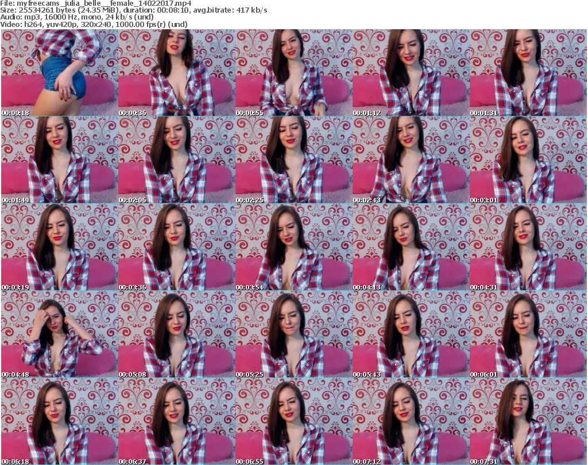
Task: Open the thumbnail labeled 00:05:08
Action: pyautogui.click(x=177, y=334)
